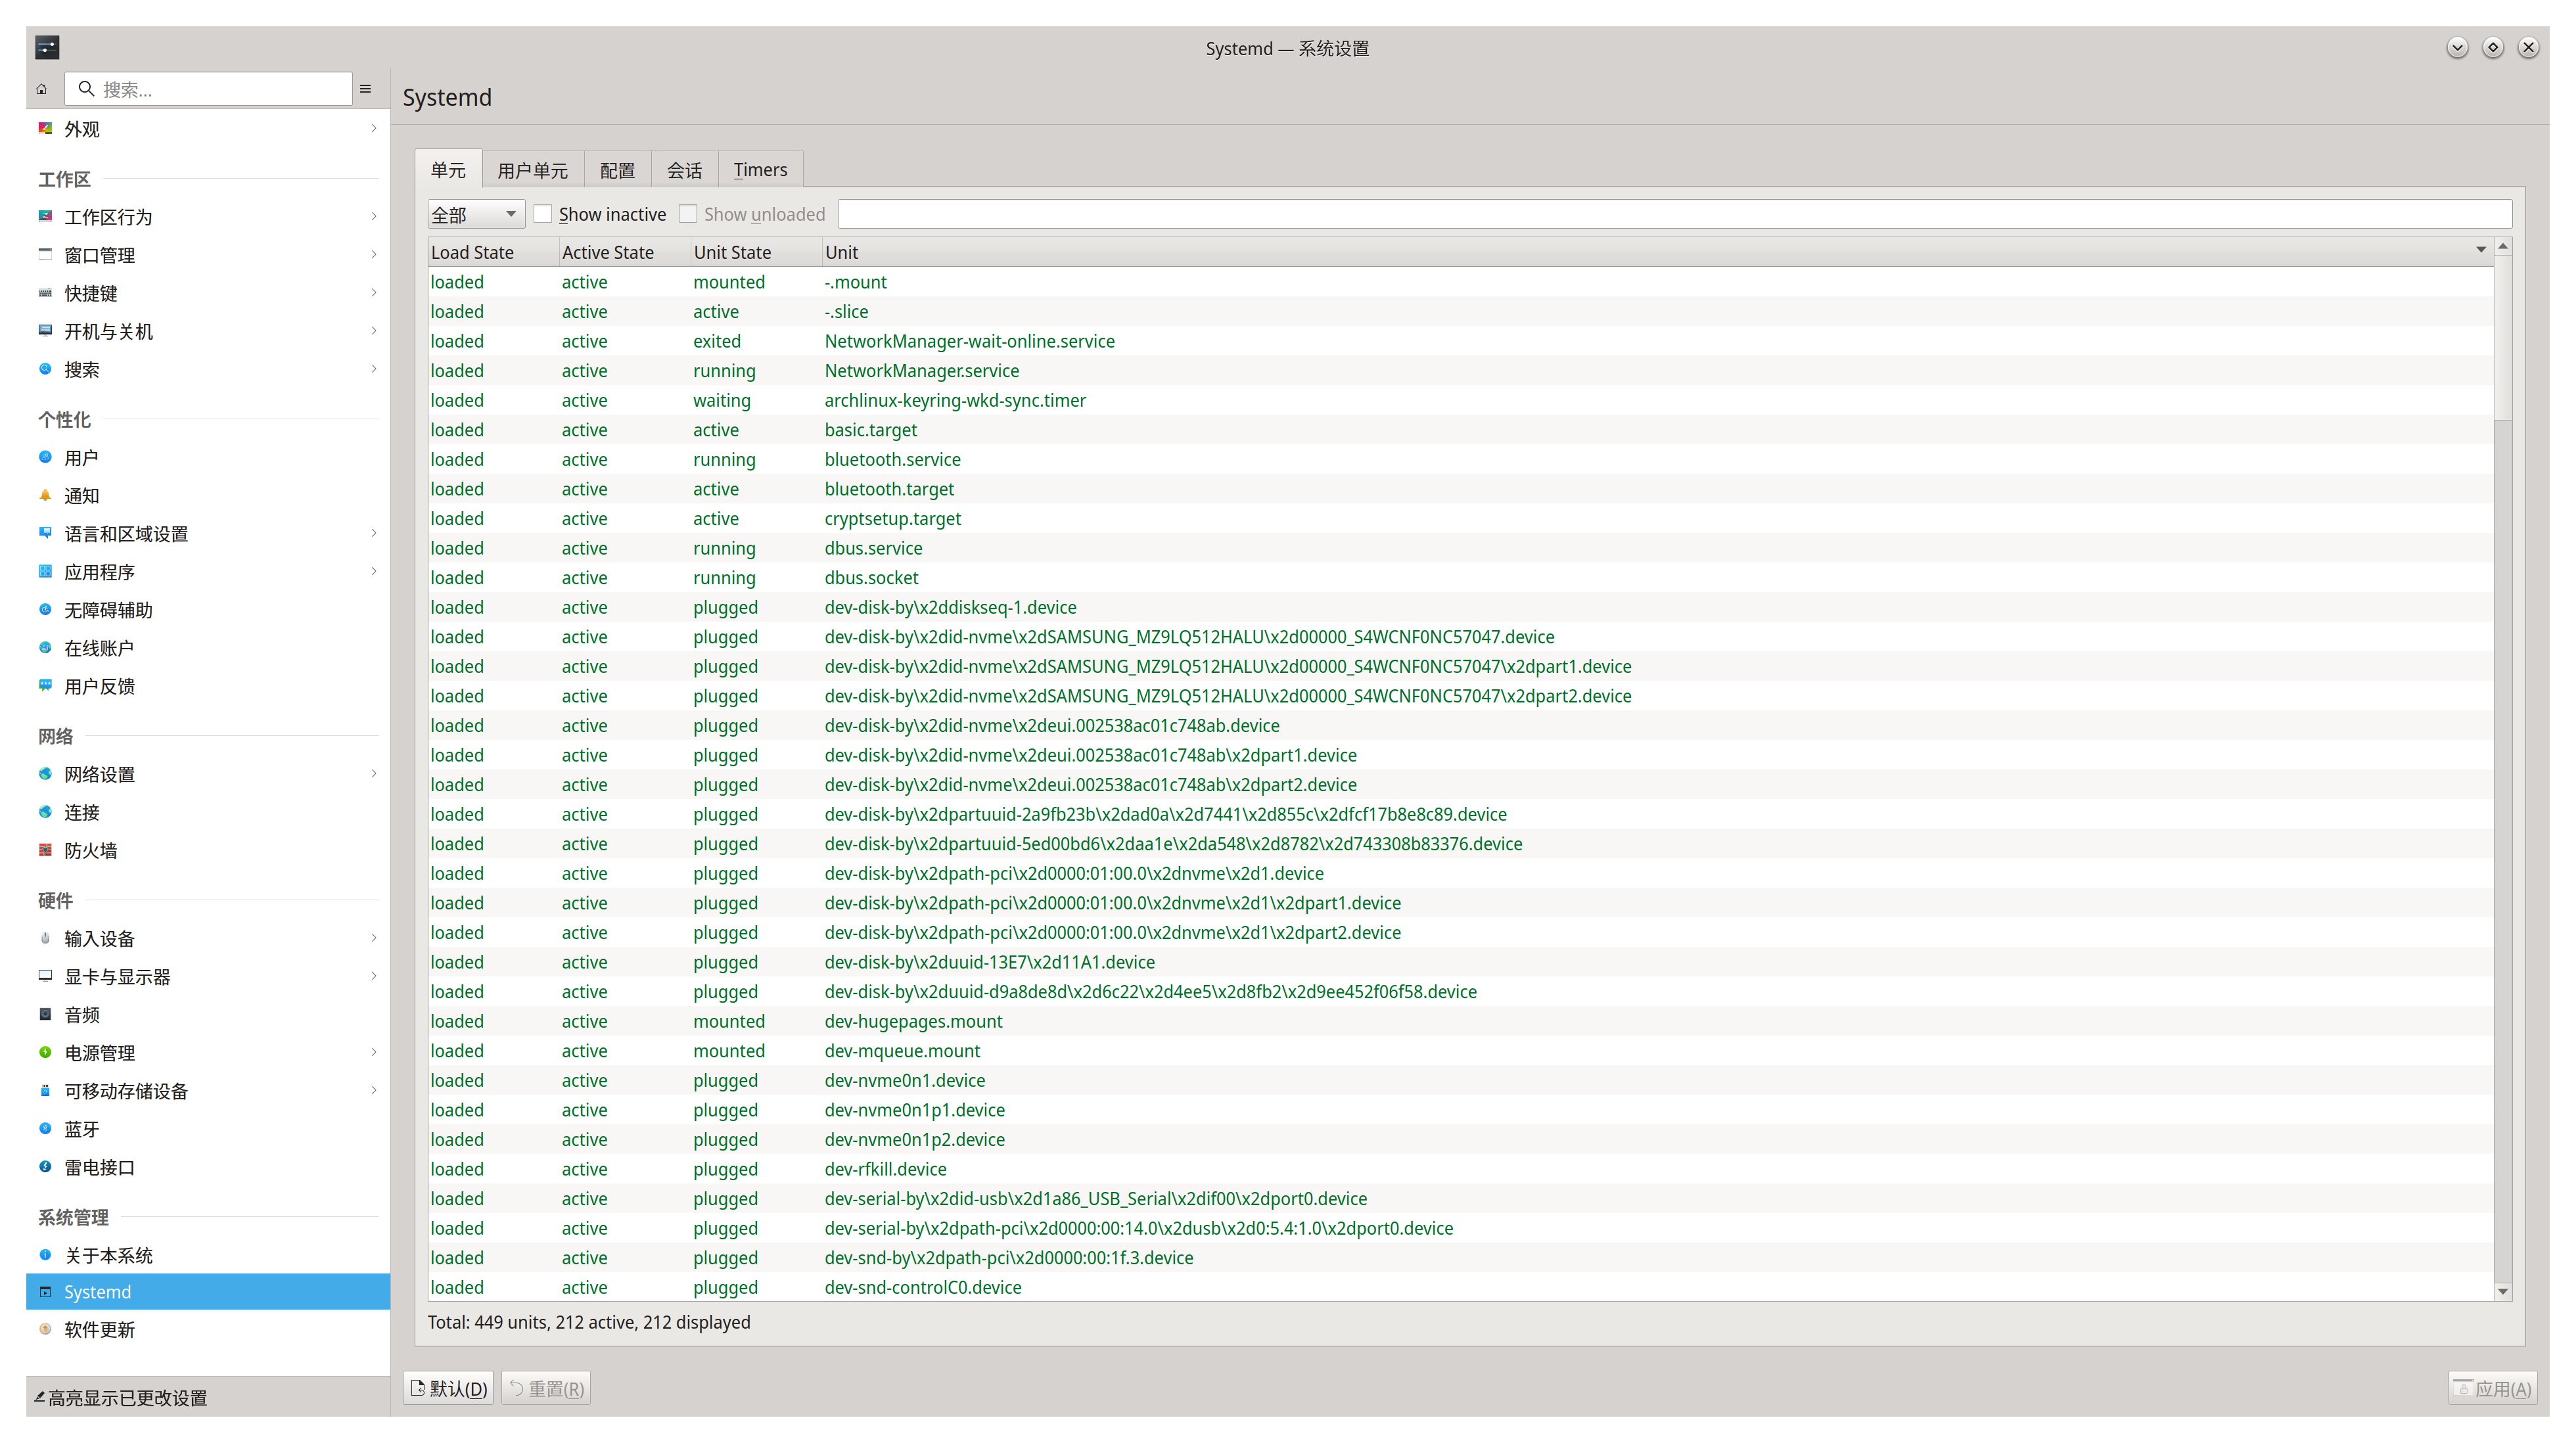
Task: Open the Firewall (防火墙) settings icon
Action: [x=45, y=850]
